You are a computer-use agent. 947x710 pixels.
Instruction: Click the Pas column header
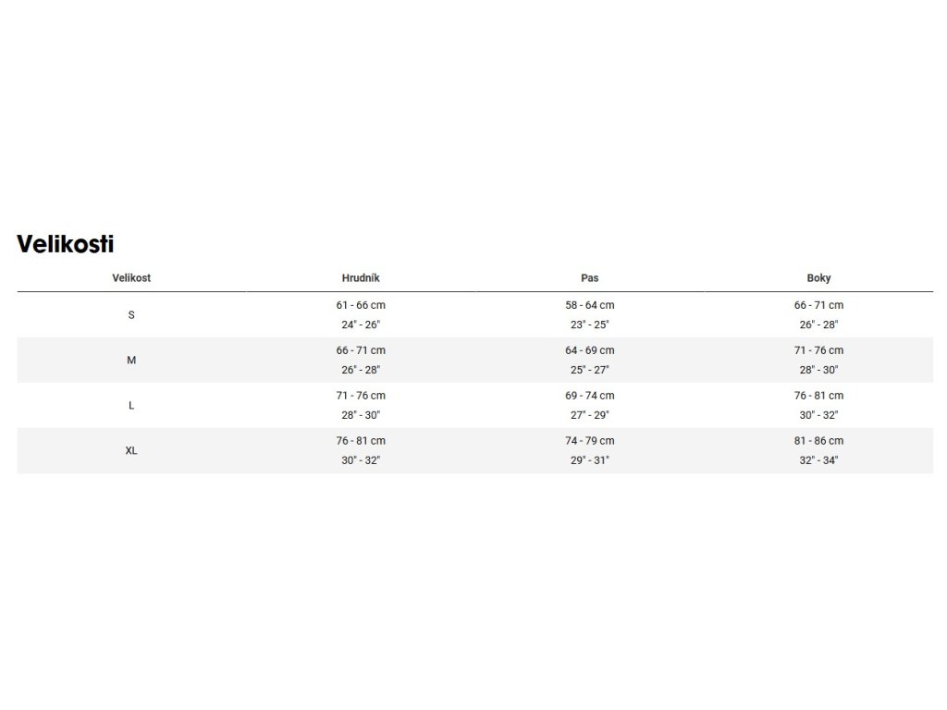[x=590, y=277]
